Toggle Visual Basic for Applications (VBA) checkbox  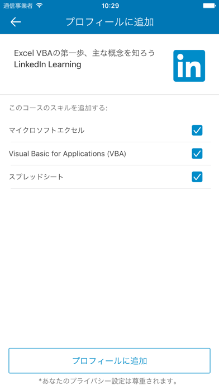(x=197, y=154)
